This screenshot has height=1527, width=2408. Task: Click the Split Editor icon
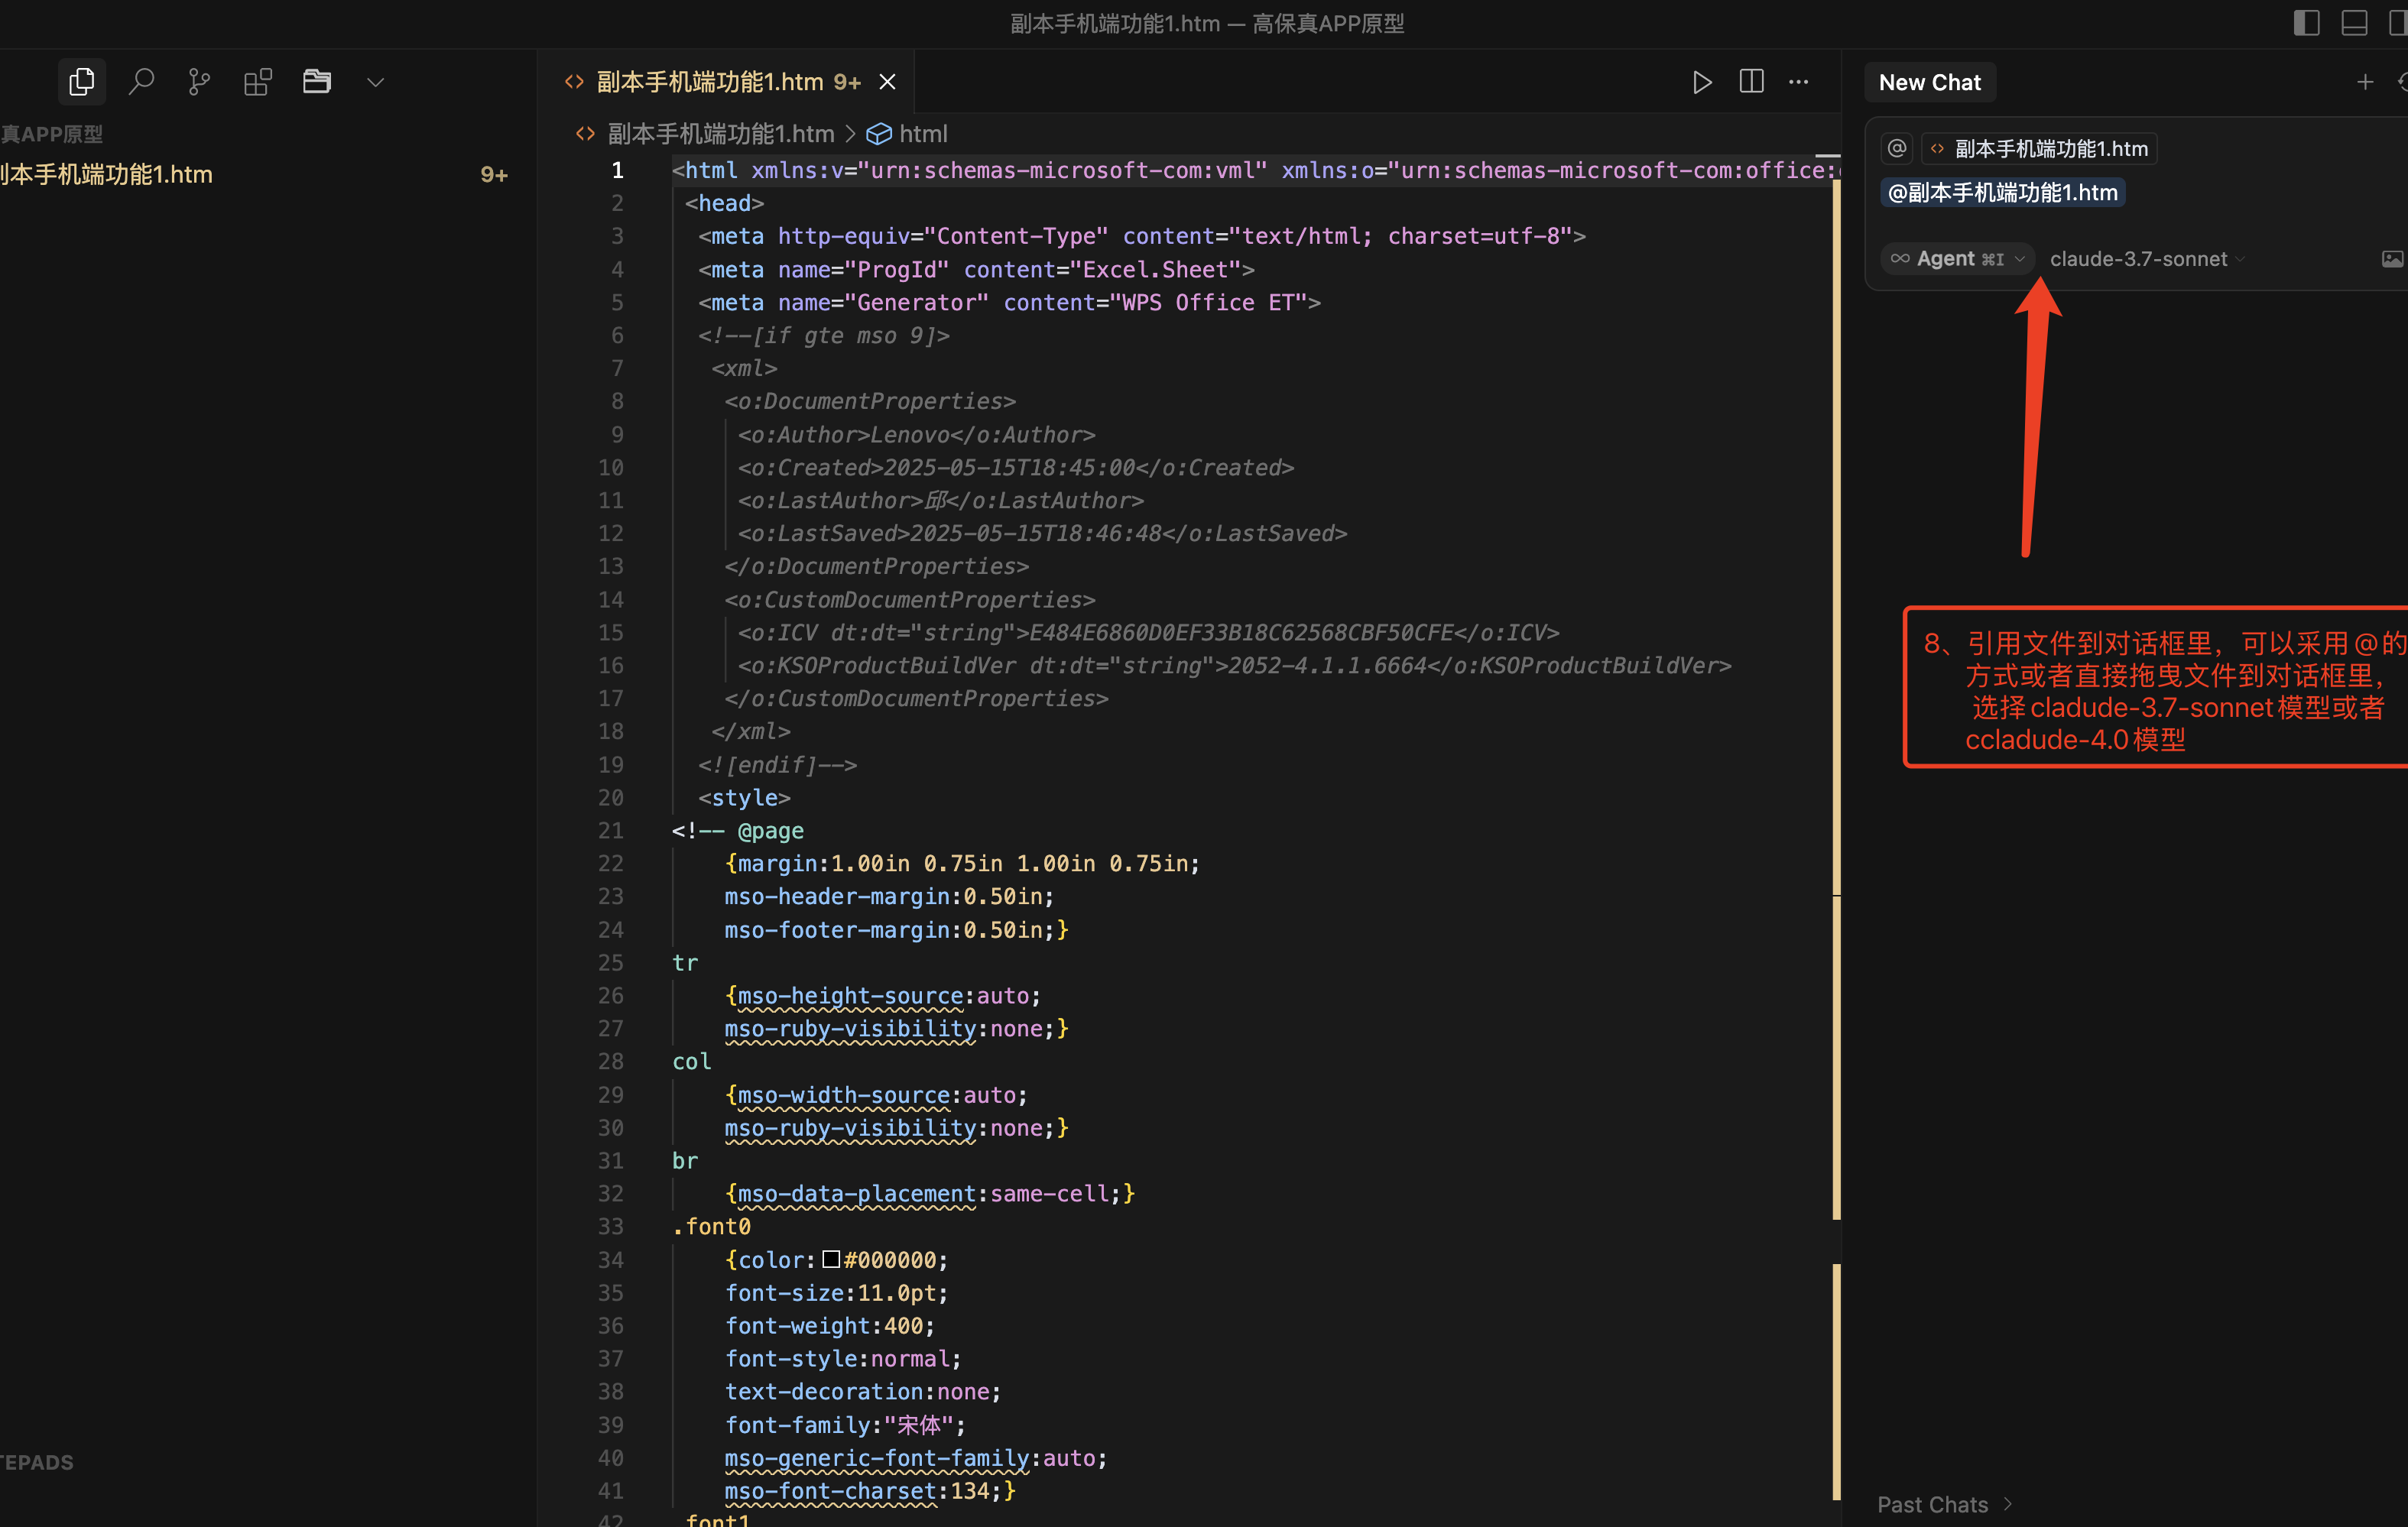(1751, 82)
